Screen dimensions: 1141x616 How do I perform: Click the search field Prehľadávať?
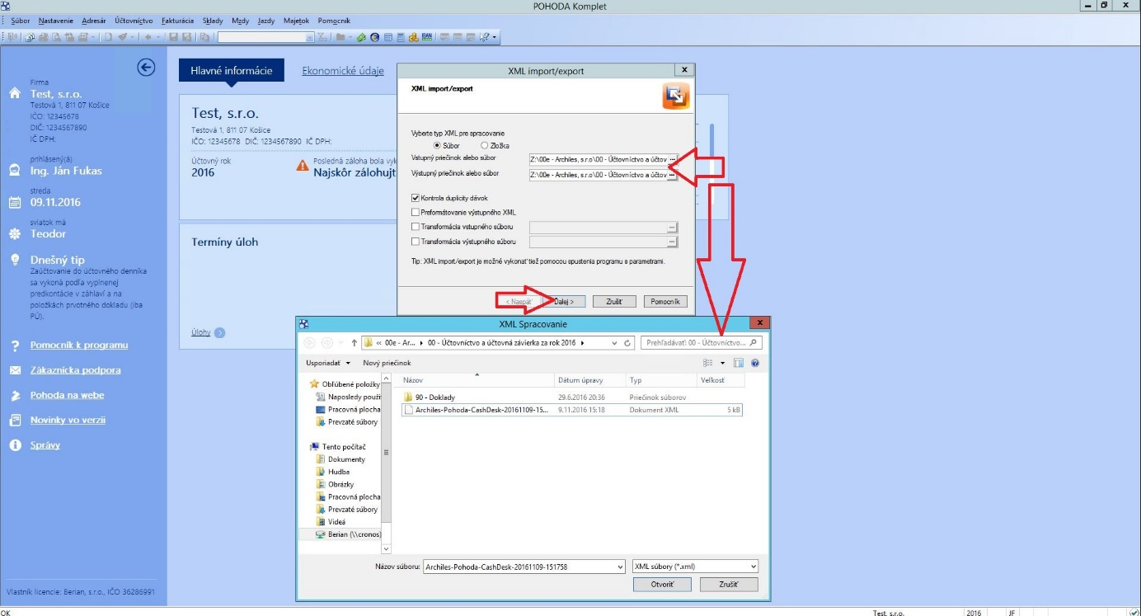(x=701, y=342)
